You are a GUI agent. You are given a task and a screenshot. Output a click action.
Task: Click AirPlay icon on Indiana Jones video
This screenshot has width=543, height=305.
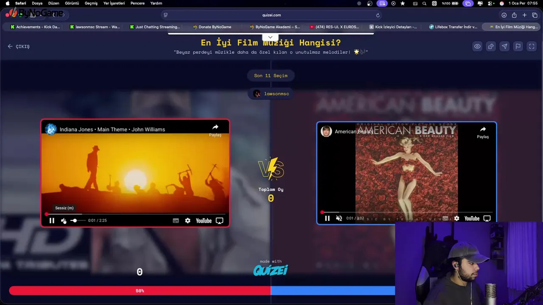point(219,221)
